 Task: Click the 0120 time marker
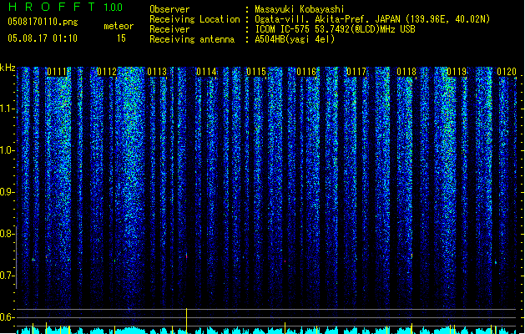[507, 72]
